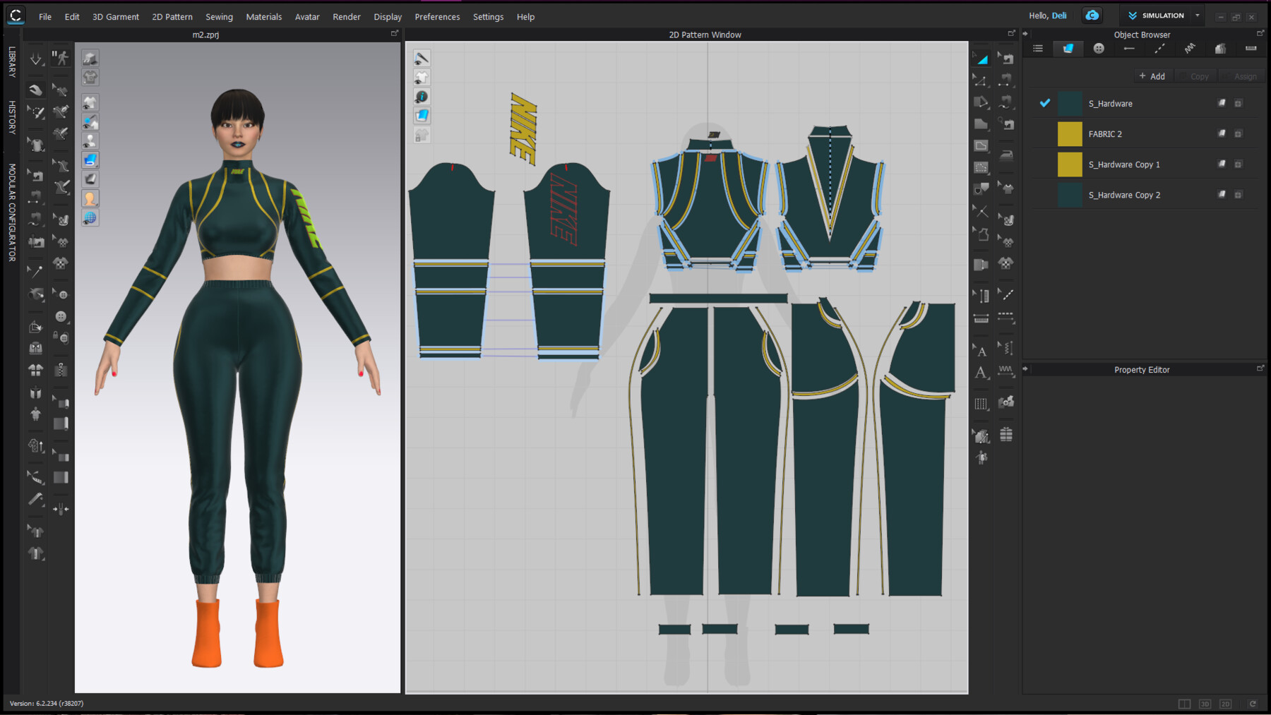
Task: Open the 2D Pattern menu
Action: [x=172, y=16]
